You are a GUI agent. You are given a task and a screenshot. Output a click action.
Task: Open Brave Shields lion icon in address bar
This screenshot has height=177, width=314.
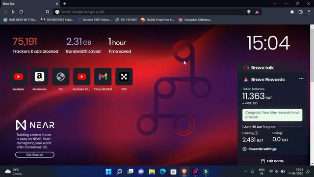[x=249, y=12]
